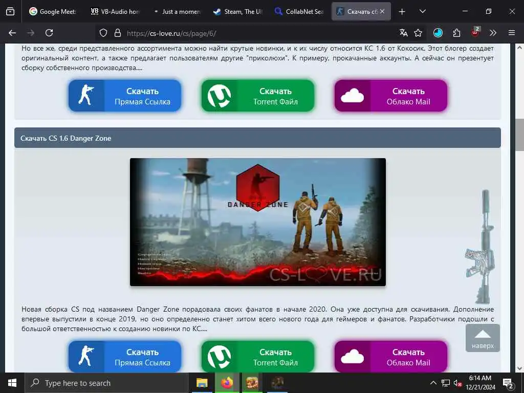Go forward to the next page
Image resolution: width=524 pixels, height=393 pixels.
(31, 33)
